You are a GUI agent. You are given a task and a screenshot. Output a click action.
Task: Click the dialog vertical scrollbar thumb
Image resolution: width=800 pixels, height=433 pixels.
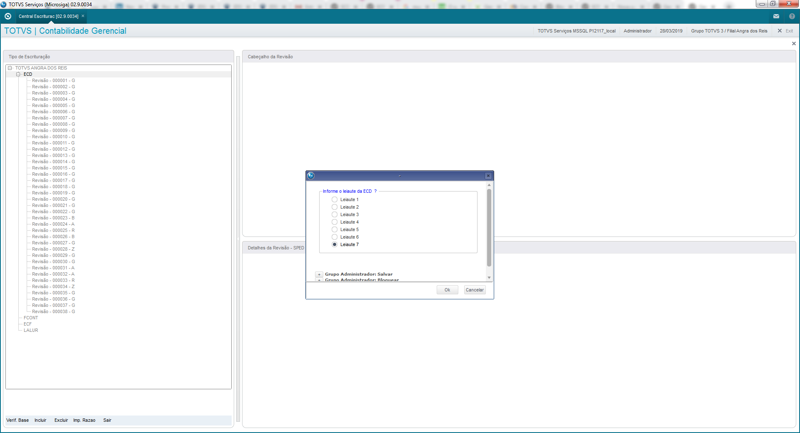(x=489, y=228)
